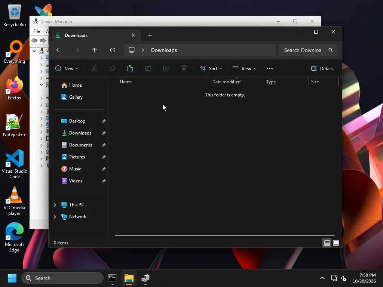Switch to details list view icon
The height and width of the screenshot is (287, 383).
(x=327, y=243)
